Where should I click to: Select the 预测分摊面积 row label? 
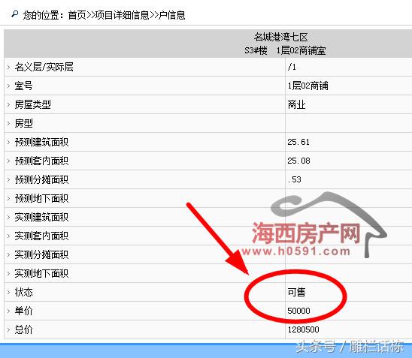41,179
